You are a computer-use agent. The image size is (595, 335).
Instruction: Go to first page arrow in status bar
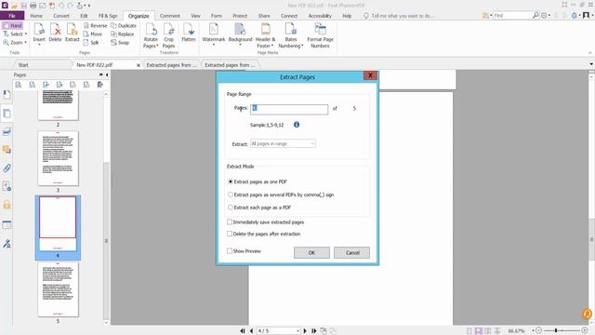click(243, 331)
